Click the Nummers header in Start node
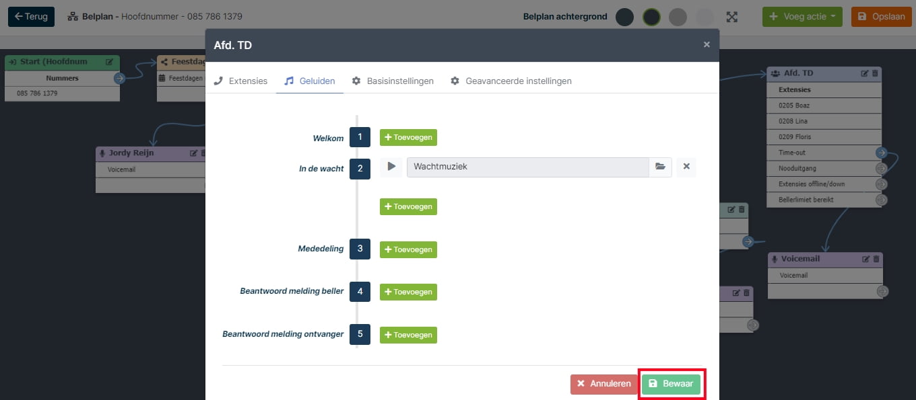Image resolution: width=916 pixels, height=400 pixels. click(x=62, y=78)
